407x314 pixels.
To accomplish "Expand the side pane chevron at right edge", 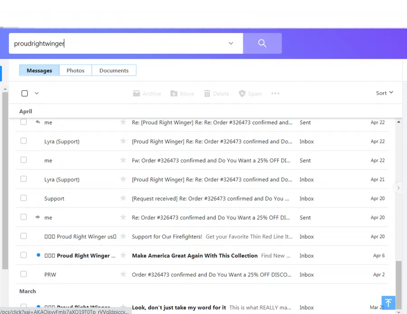I will [398, 188].
